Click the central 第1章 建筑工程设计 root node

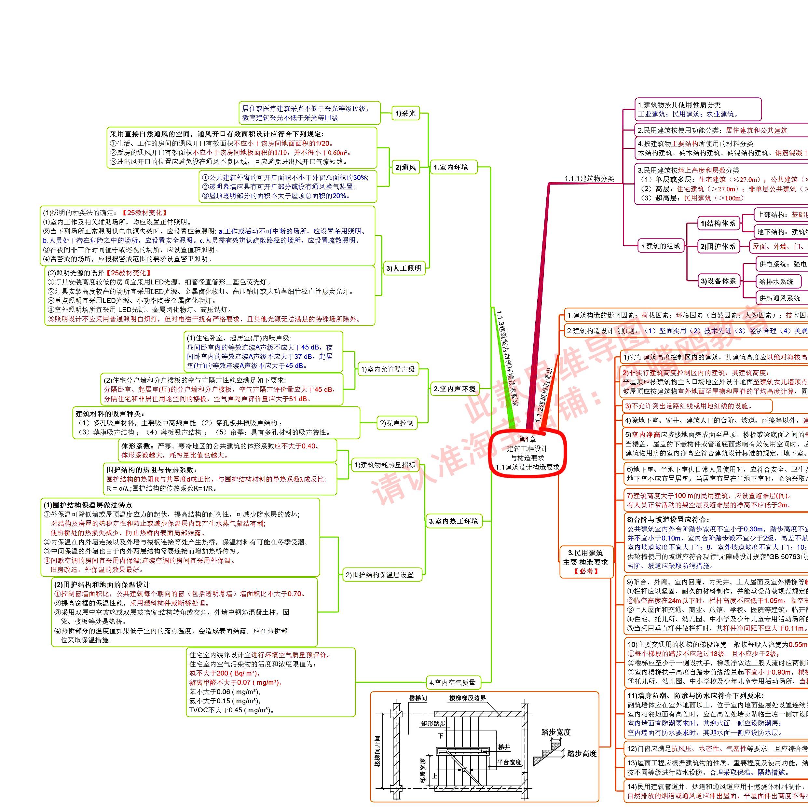pyautogui.click(x=527, y=453)
